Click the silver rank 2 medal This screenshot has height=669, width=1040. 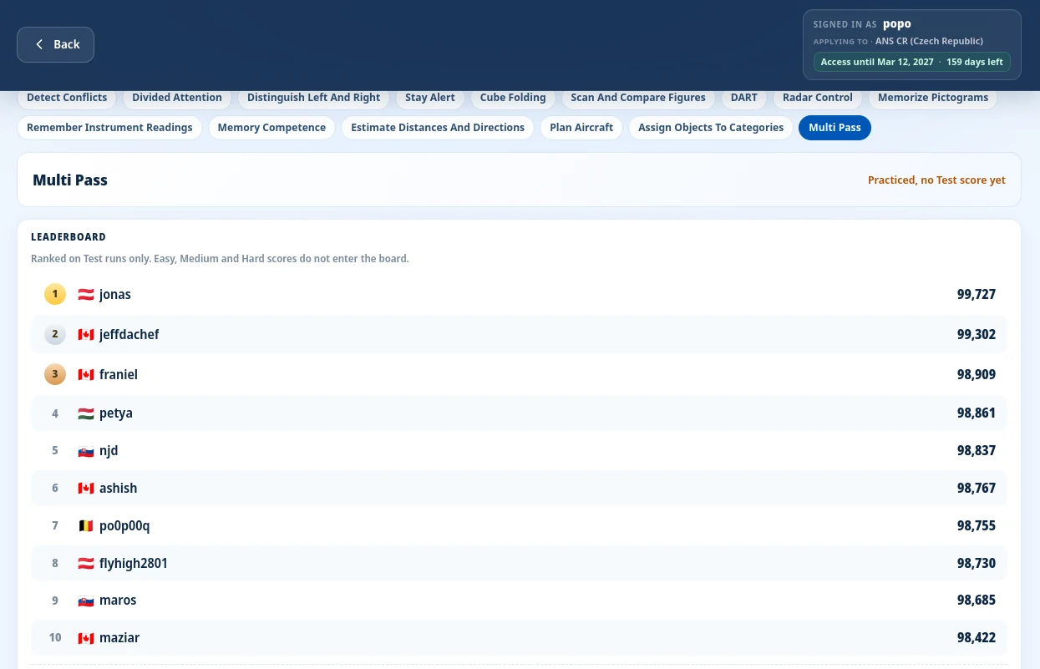tap(55, 334)
